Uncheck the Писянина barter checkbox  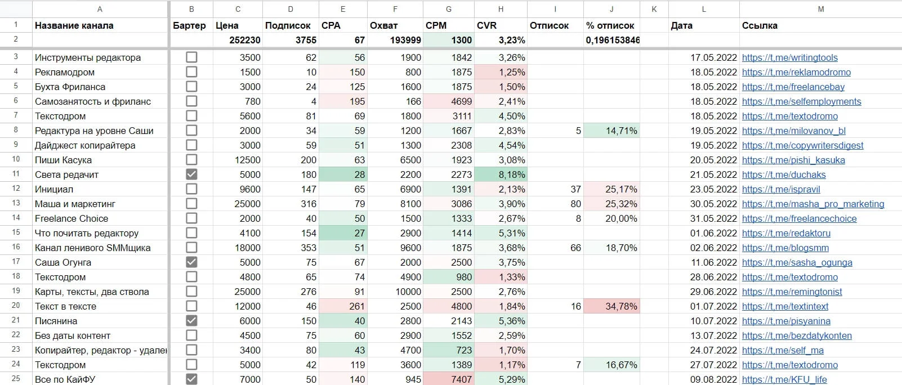(191, 321)
